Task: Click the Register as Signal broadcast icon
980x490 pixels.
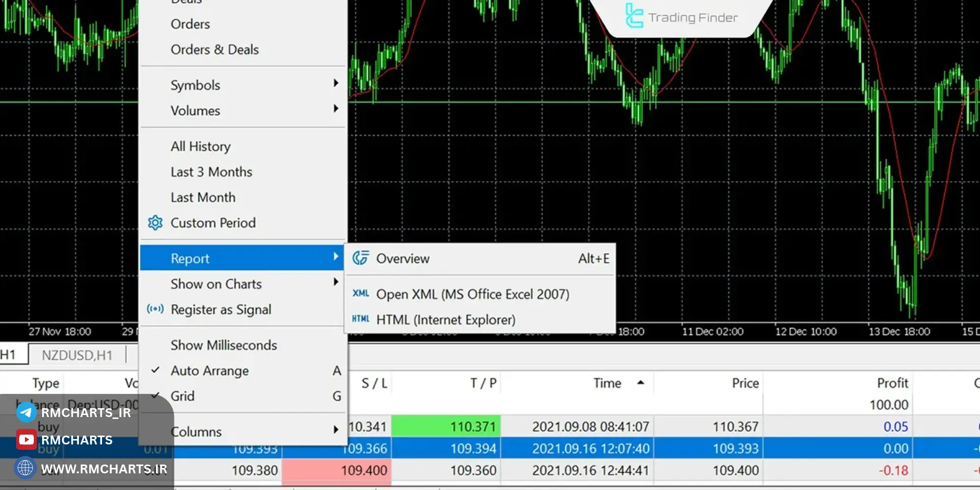Action: [x=155, y=309]
